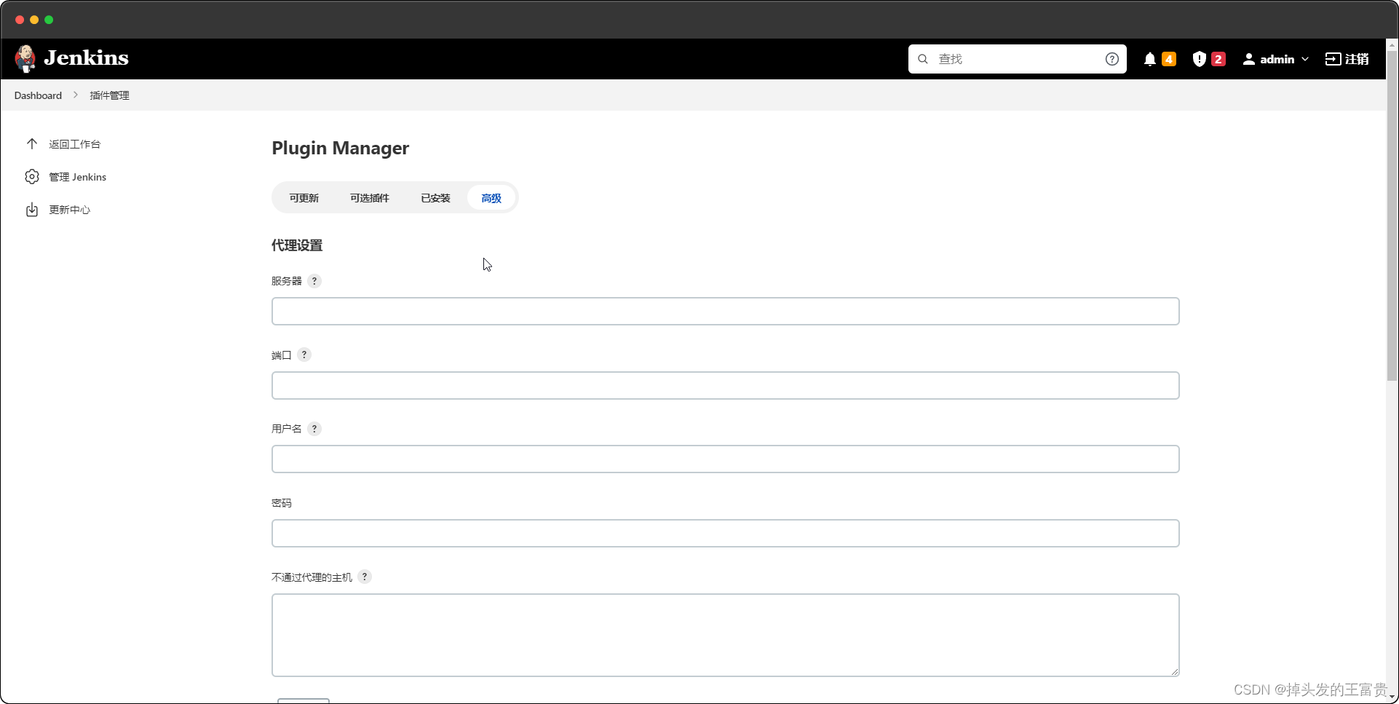Click the 注销 logout icon

tap(1333, 59)
